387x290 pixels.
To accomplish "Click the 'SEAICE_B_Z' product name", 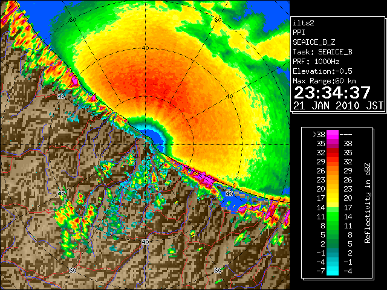I will coord(314,42).
